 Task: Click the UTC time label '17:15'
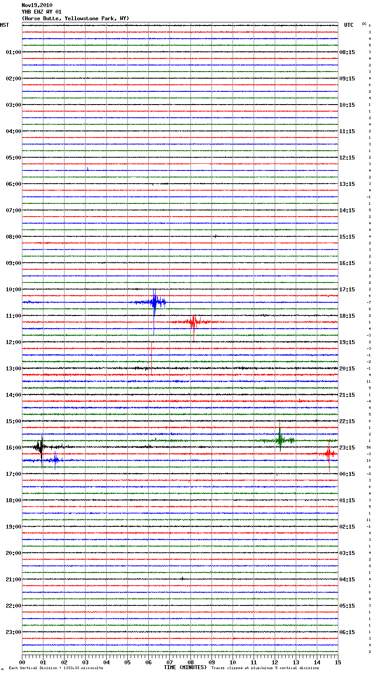(x=347, y=290)
